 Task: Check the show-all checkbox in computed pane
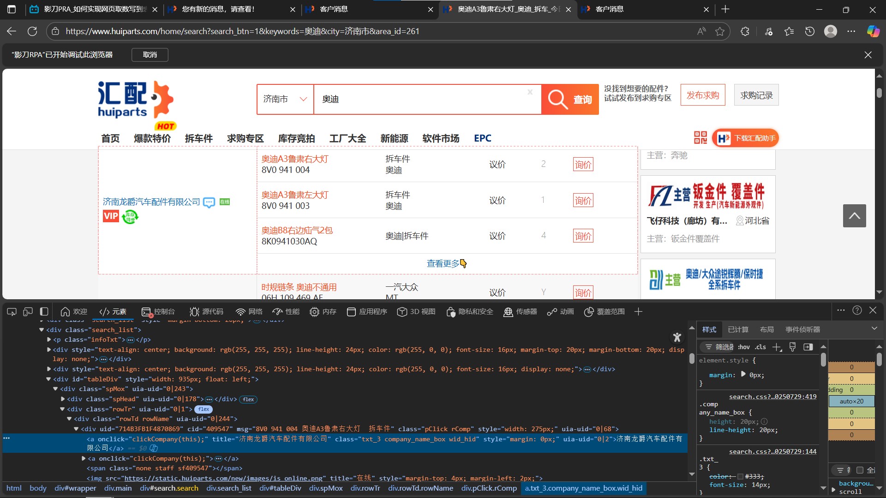coord(860,470)
